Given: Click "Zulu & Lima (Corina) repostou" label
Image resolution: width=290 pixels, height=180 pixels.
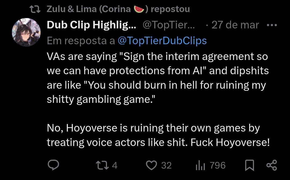Looking at the screenshot, I should (118, 9).
